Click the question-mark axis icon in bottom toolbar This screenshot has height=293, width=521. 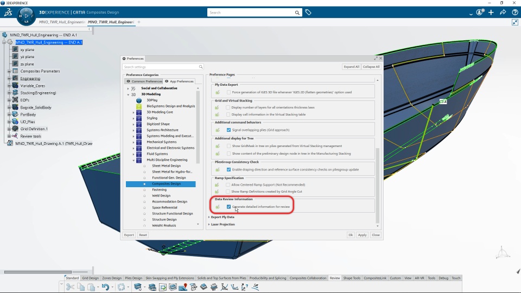(x=245, y=286)
